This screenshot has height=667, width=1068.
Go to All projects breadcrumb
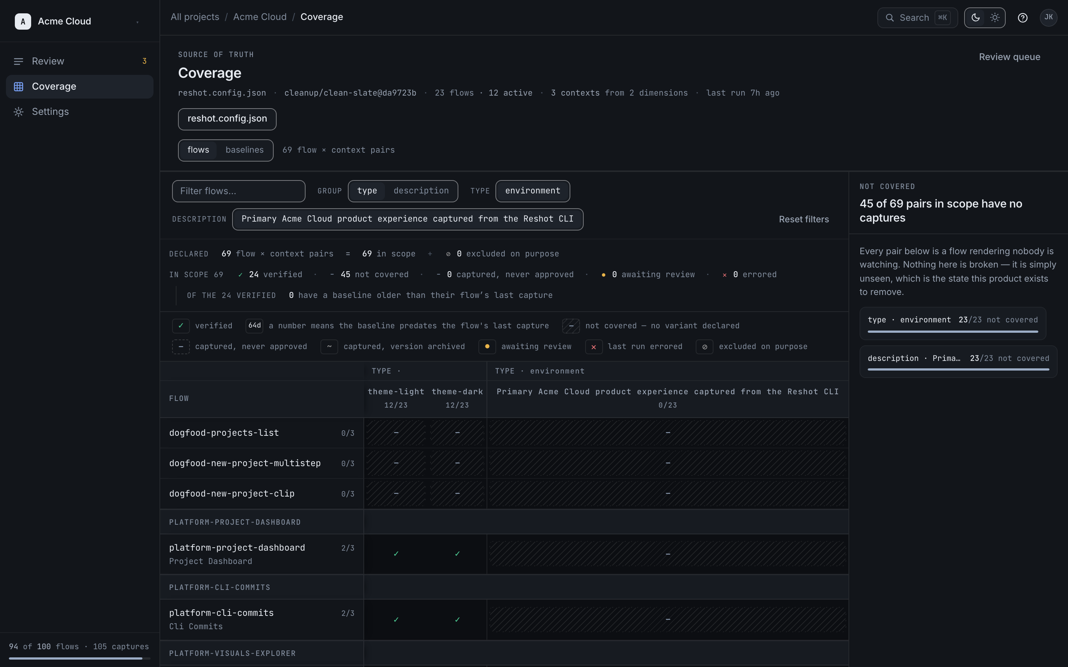tap(195, 17)
